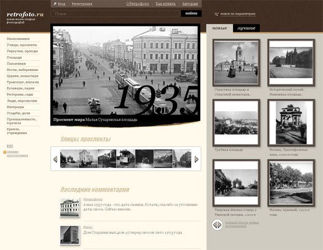
Task: Click the Улицы, проспекты section heading
Action: [86, 139]
